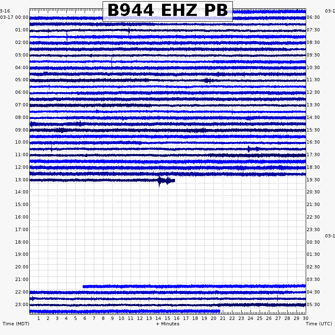Viewport: 335px width, 335px height.
Task: Select the 07:00 MDT time label
Action: point(22,105)
